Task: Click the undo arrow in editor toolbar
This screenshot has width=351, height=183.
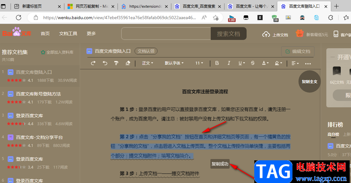Action: [x=105, y=63]
